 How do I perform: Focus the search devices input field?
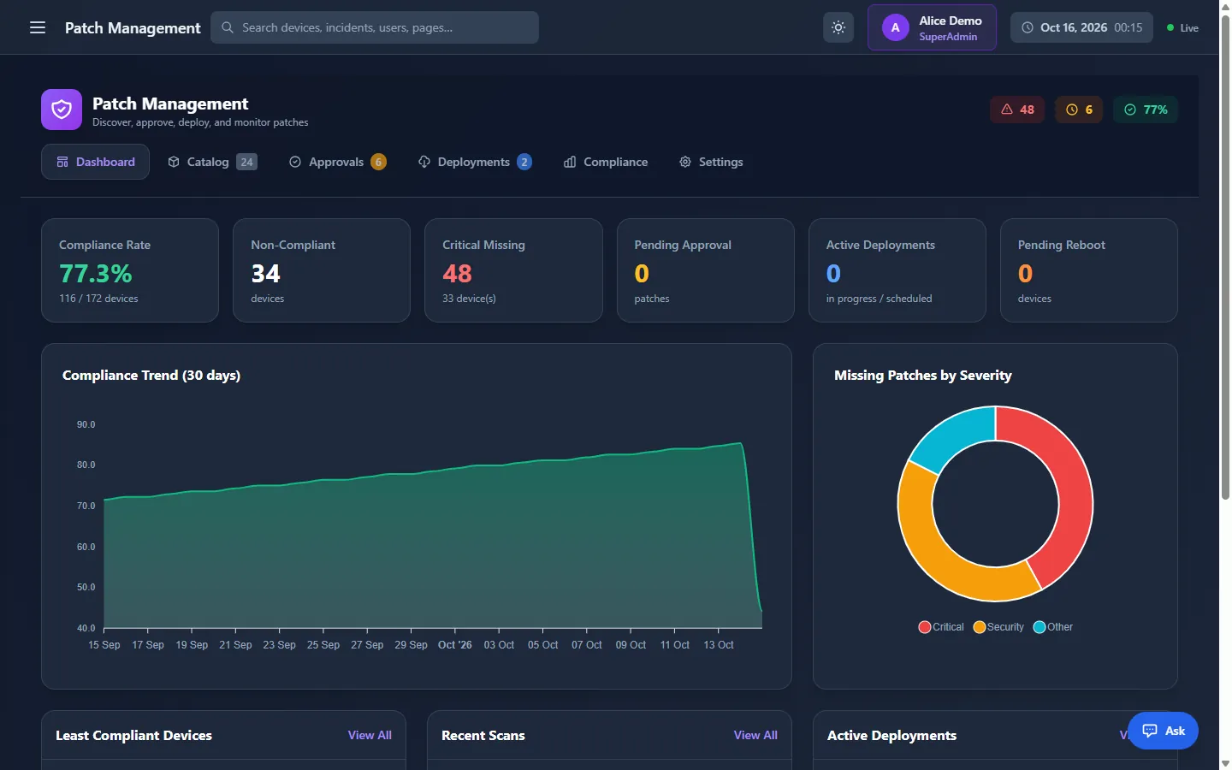pyautogui.click(x=375, y=27)
